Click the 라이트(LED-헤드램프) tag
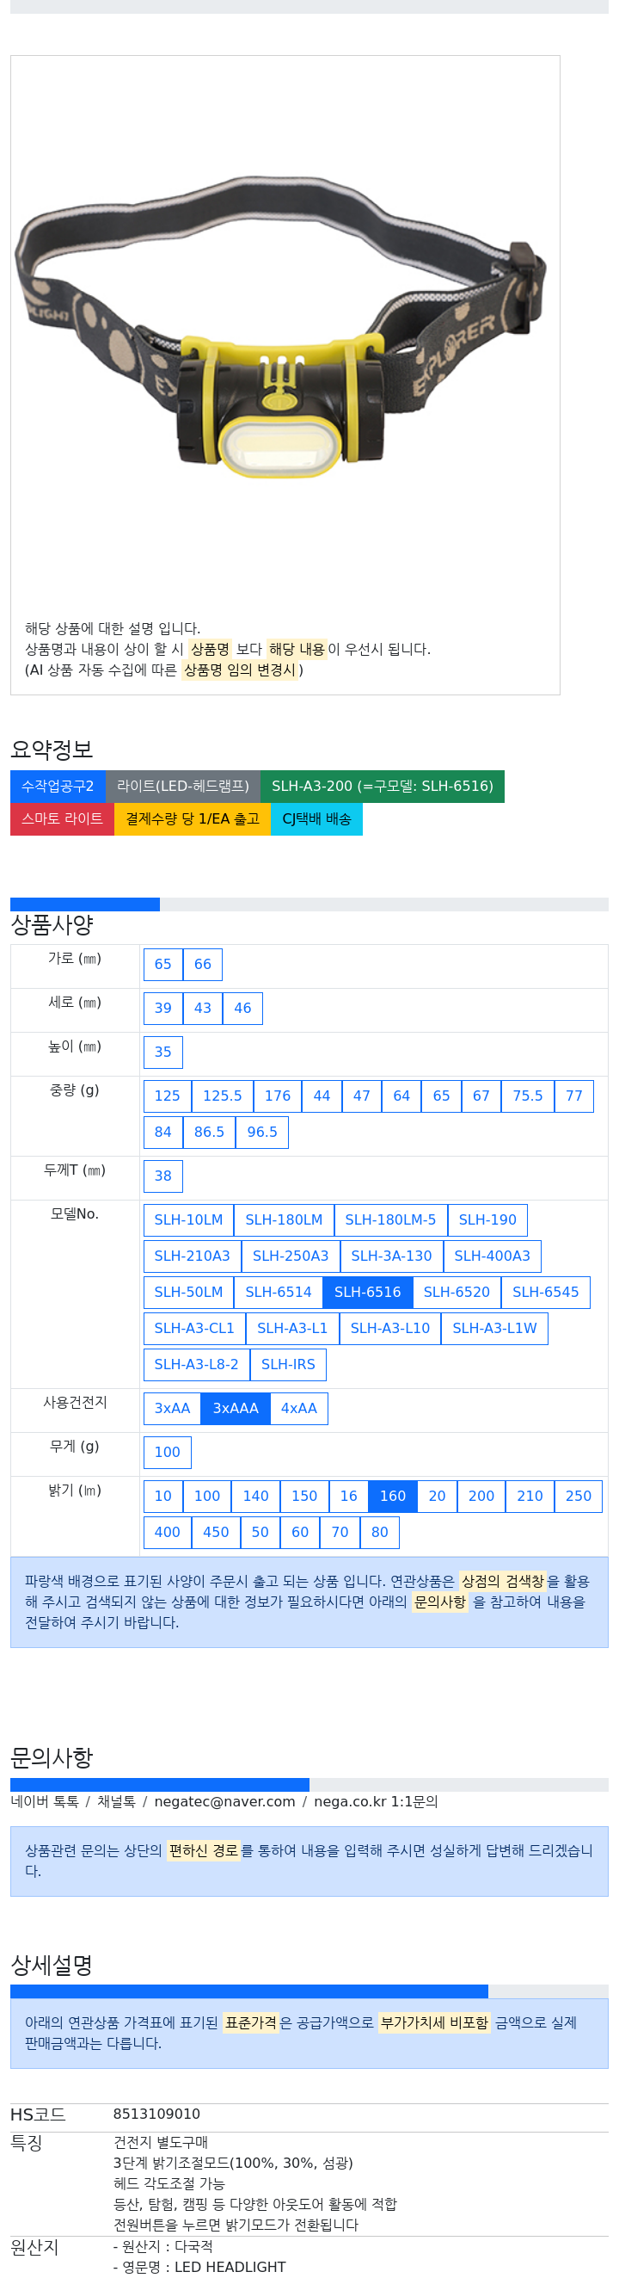 183,787
